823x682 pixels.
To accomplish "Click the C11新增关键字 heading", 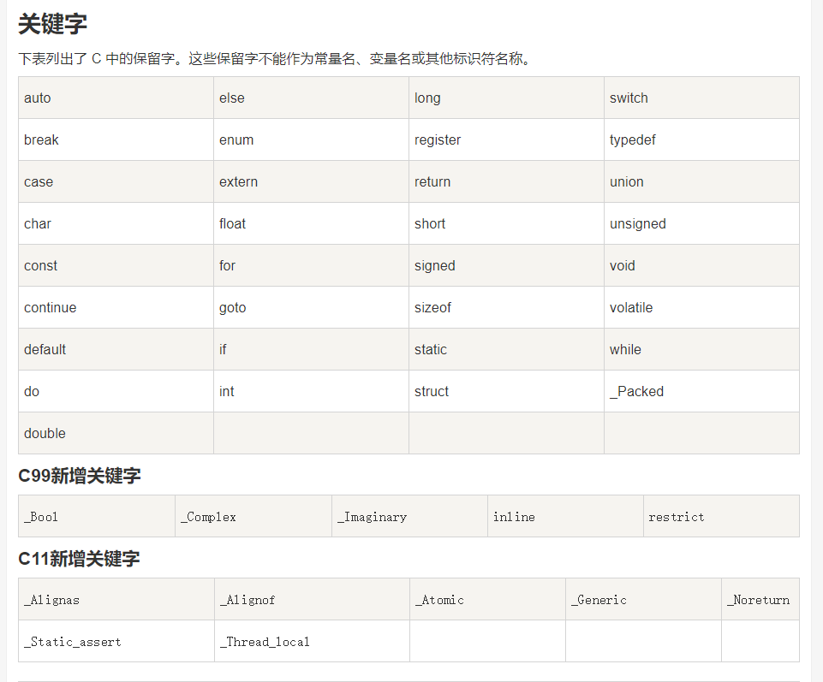I will [79, 559].
